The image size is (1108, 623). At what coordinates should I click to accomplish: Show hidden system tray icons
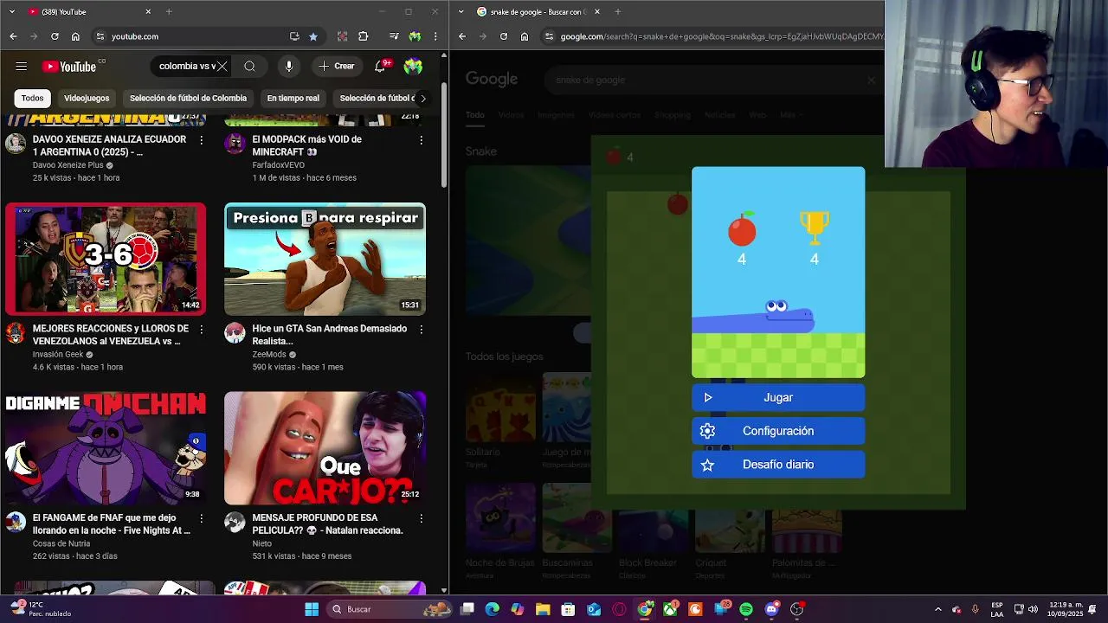(937, 609)
